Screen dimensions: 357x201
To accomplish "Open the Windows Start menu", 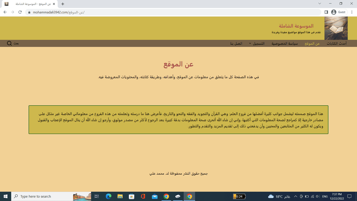I will pyautogui.click(x=6, y=196).
